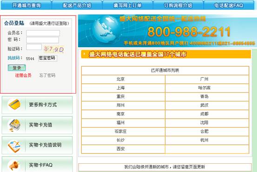The width and height of the screenshot is (257, 172).
Task: Open the 电话配送FAQ tab
Action: [229, 5]
